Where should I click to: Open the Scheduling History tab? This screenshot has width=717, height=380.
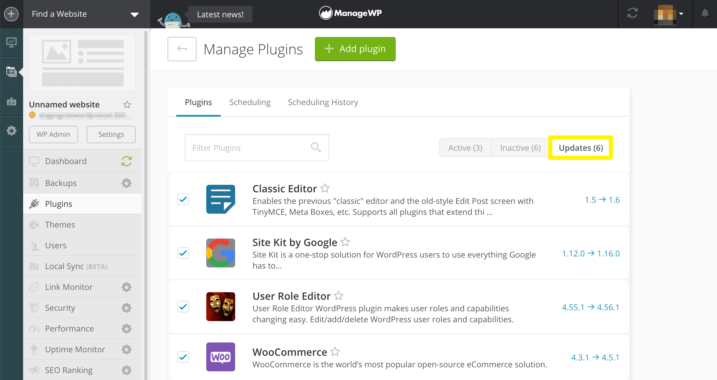tap(323, 102)
